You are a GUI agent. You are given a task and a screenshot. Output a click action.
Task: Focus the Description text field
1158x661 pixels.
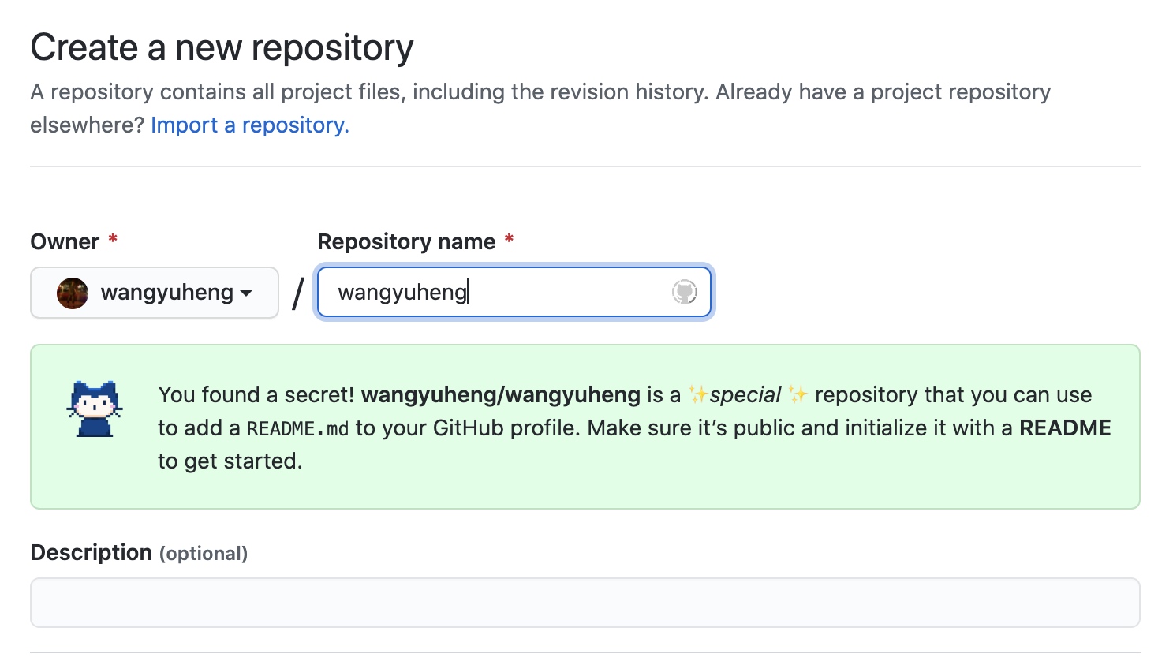point(585,603)
